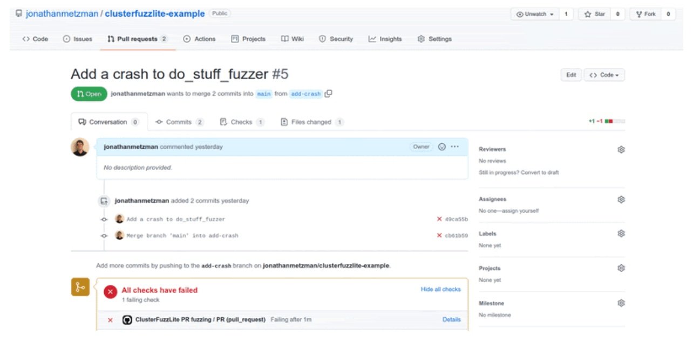Open comment options three-dot menu
This screenshot has width=693, height=349.
[x=455, y=146]
